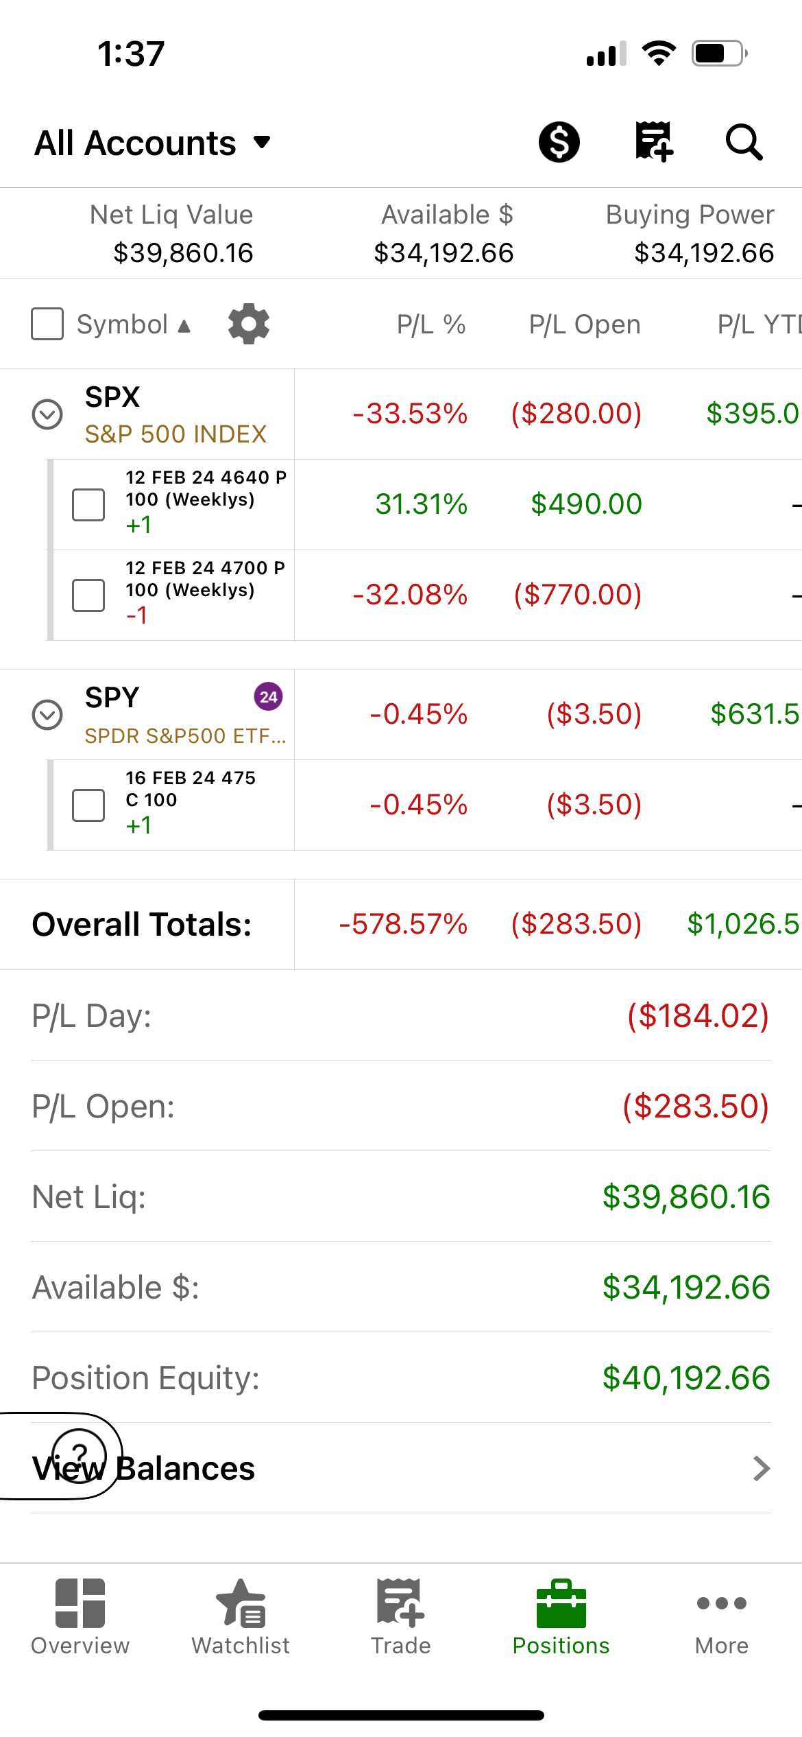Collapse the SPY position group
Image resolution: width=802 pixels, height=1737 pixels.
[47, 715]
